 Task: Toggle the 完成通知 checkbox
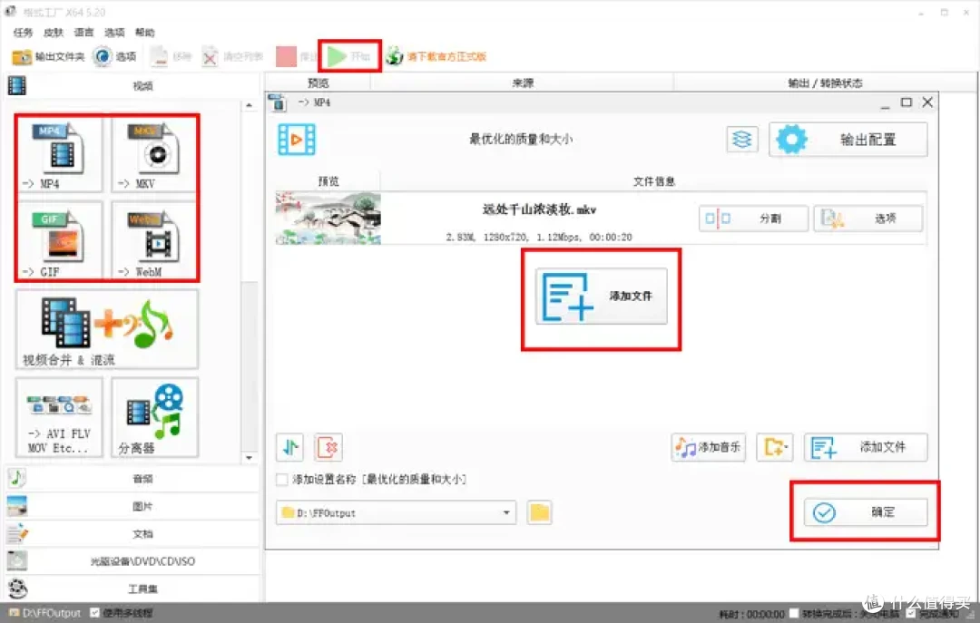tap(911, 614)
